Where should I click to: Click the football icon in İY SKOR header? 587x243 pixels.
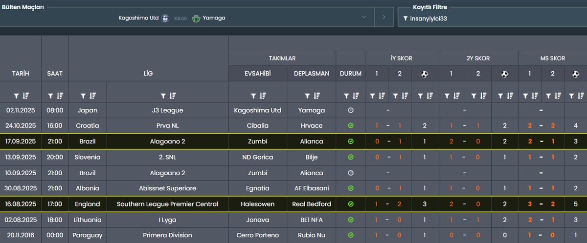[x=424, y=74]
